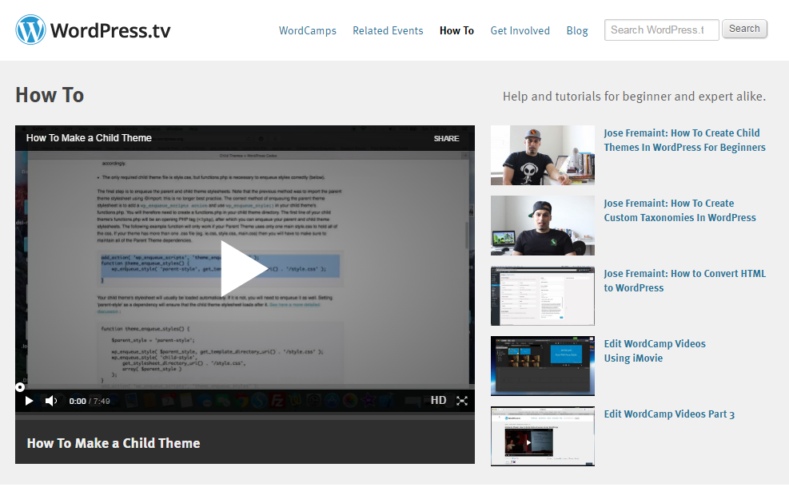Open Jose Fremaint Child Themes For Beginners link

tap(684, 141)
